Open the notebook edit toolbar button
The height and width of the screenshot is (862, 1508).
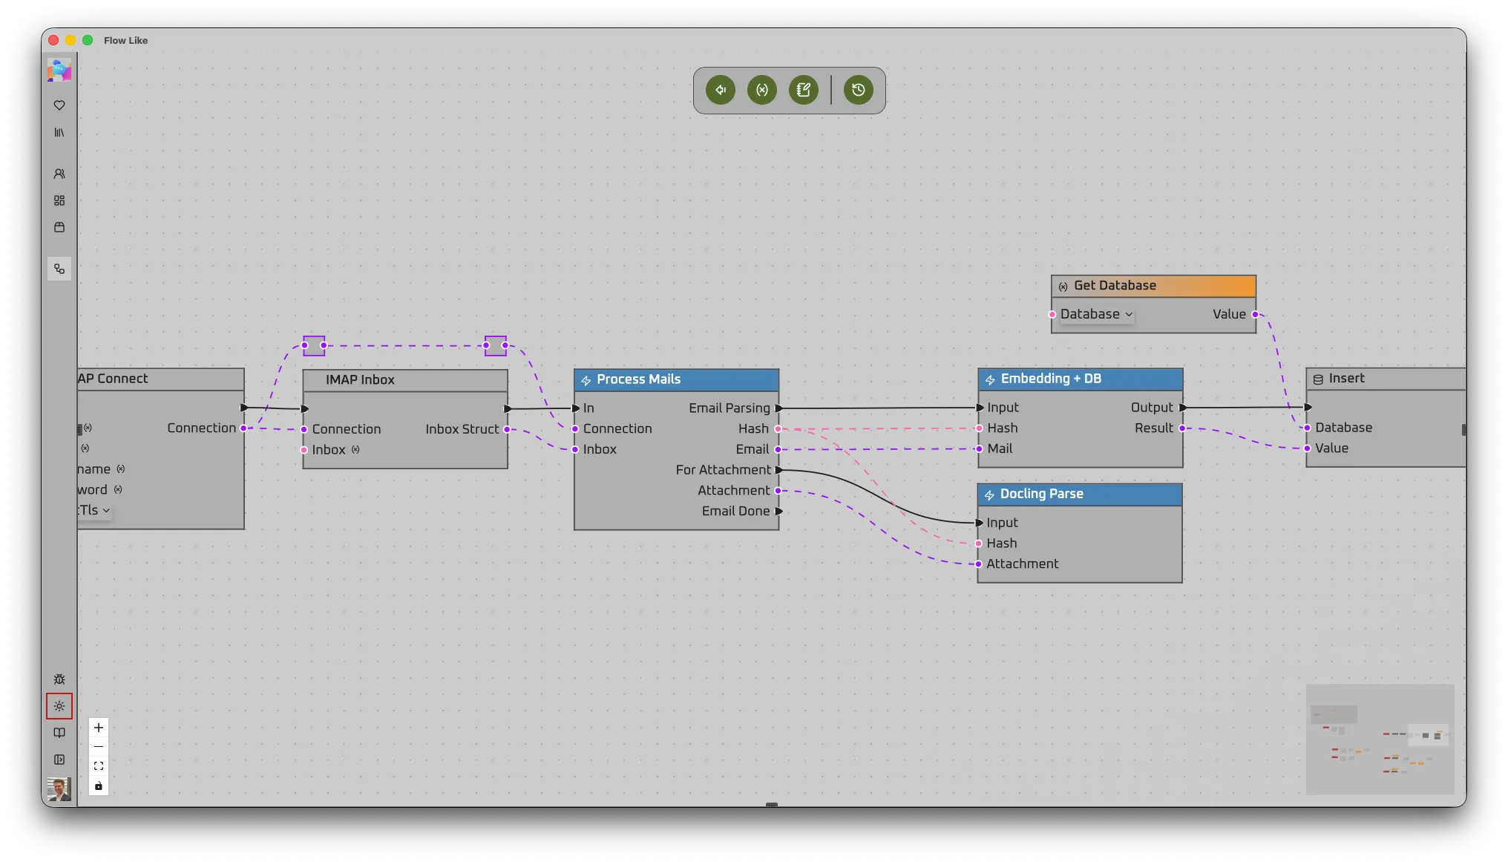pyautogui.click(x=804, y=90)
